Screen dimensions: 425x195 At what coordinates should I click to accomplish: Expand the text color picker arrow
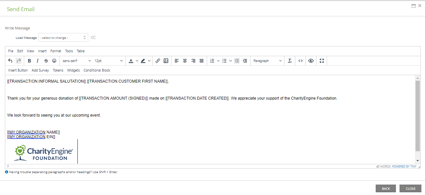tap(137, 61)
